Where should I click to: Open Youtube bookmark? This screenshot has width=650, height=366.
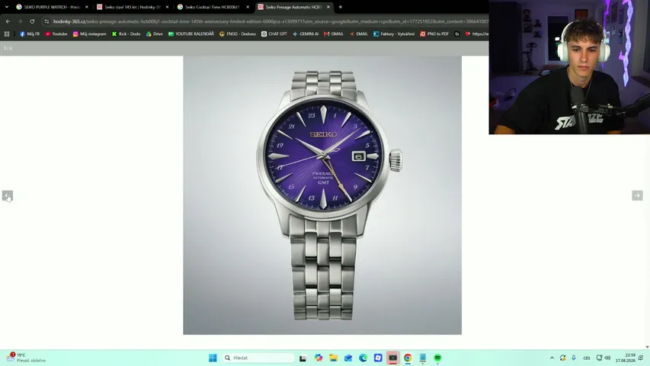[x=56, y=34]
